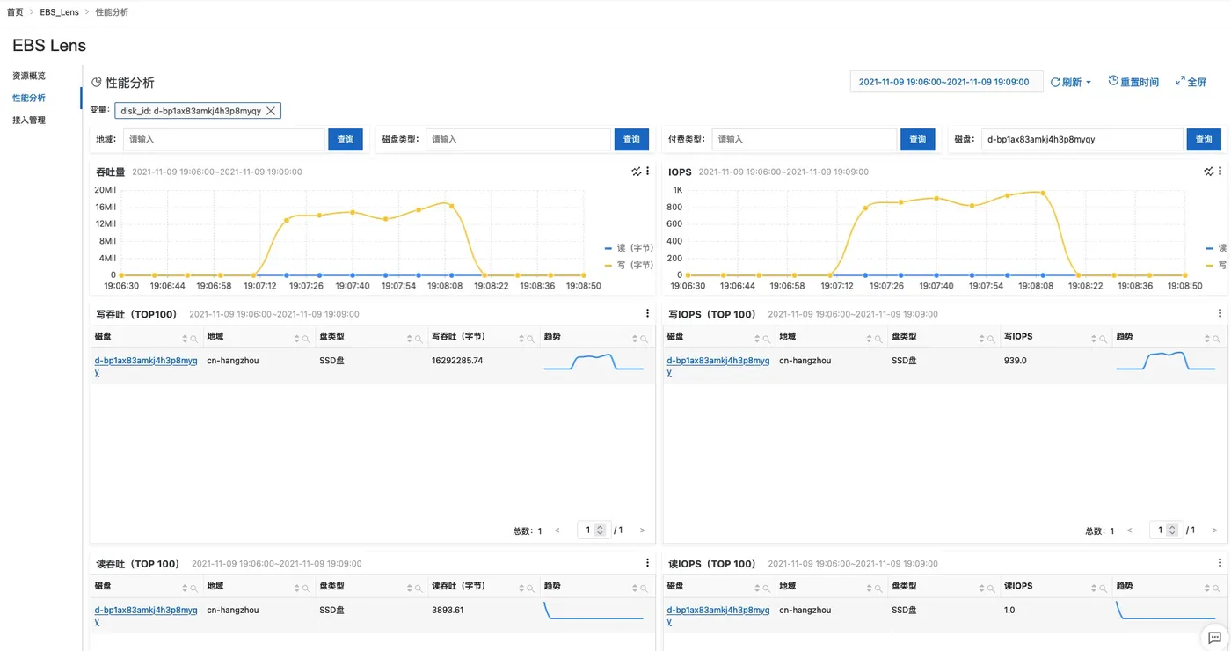Screen dimensions: 1231x651
Task: Focus the 磁盘 input with d-bp1ax83amkj4h3p8myqy
Action: [x=1082, y=139]
